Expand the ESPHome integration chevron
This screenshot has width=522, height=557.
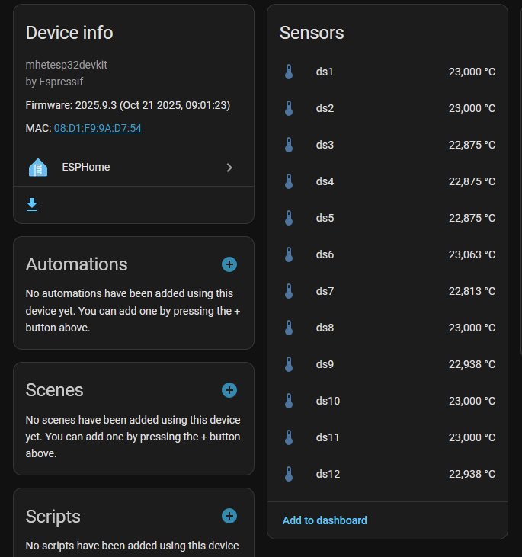[229, 168]
